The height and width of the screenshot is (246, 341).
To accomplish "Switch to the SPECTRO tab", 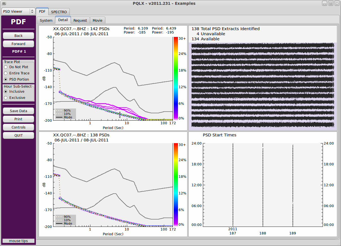I will coord(59,12).
